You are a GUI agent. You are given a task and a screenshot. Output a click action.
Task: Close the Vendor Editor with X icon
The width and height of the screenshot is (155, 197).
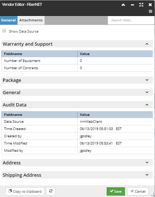[x=150, y=5]
